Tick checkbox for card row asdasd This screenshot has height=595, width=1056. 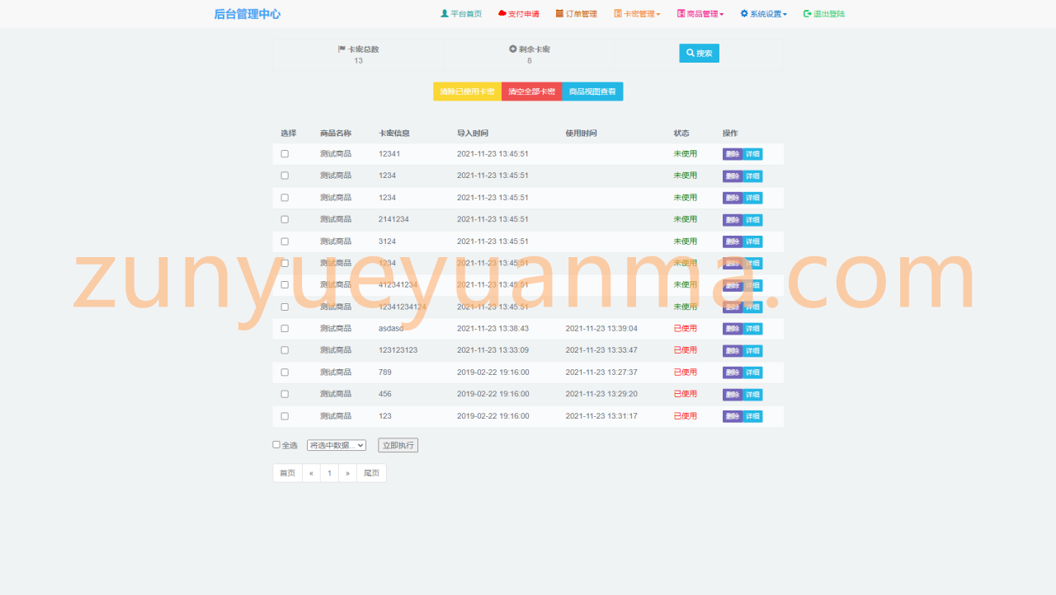285,328
